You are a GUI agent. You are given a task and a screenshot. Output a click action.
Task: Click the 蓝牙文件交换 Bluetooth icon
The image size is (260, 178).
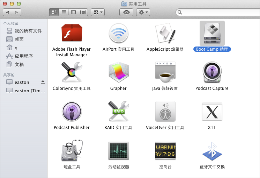coord(212,151)
